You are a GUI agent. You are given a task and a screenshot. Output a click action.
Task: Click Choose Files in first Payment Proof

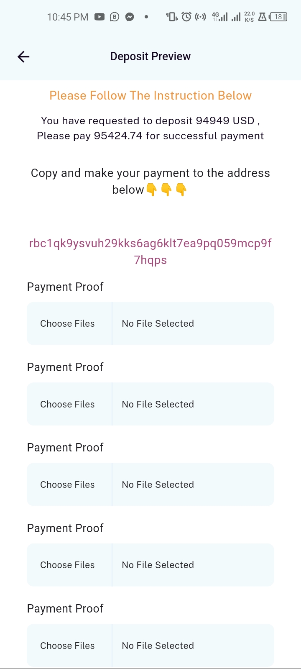[x=67, y=323]
